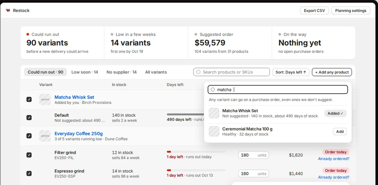Viewport: 378px width, 185px height.
Task: Uncheck the Filter grind checkbox
Action: pyautogui.click(x=29, y=155)
